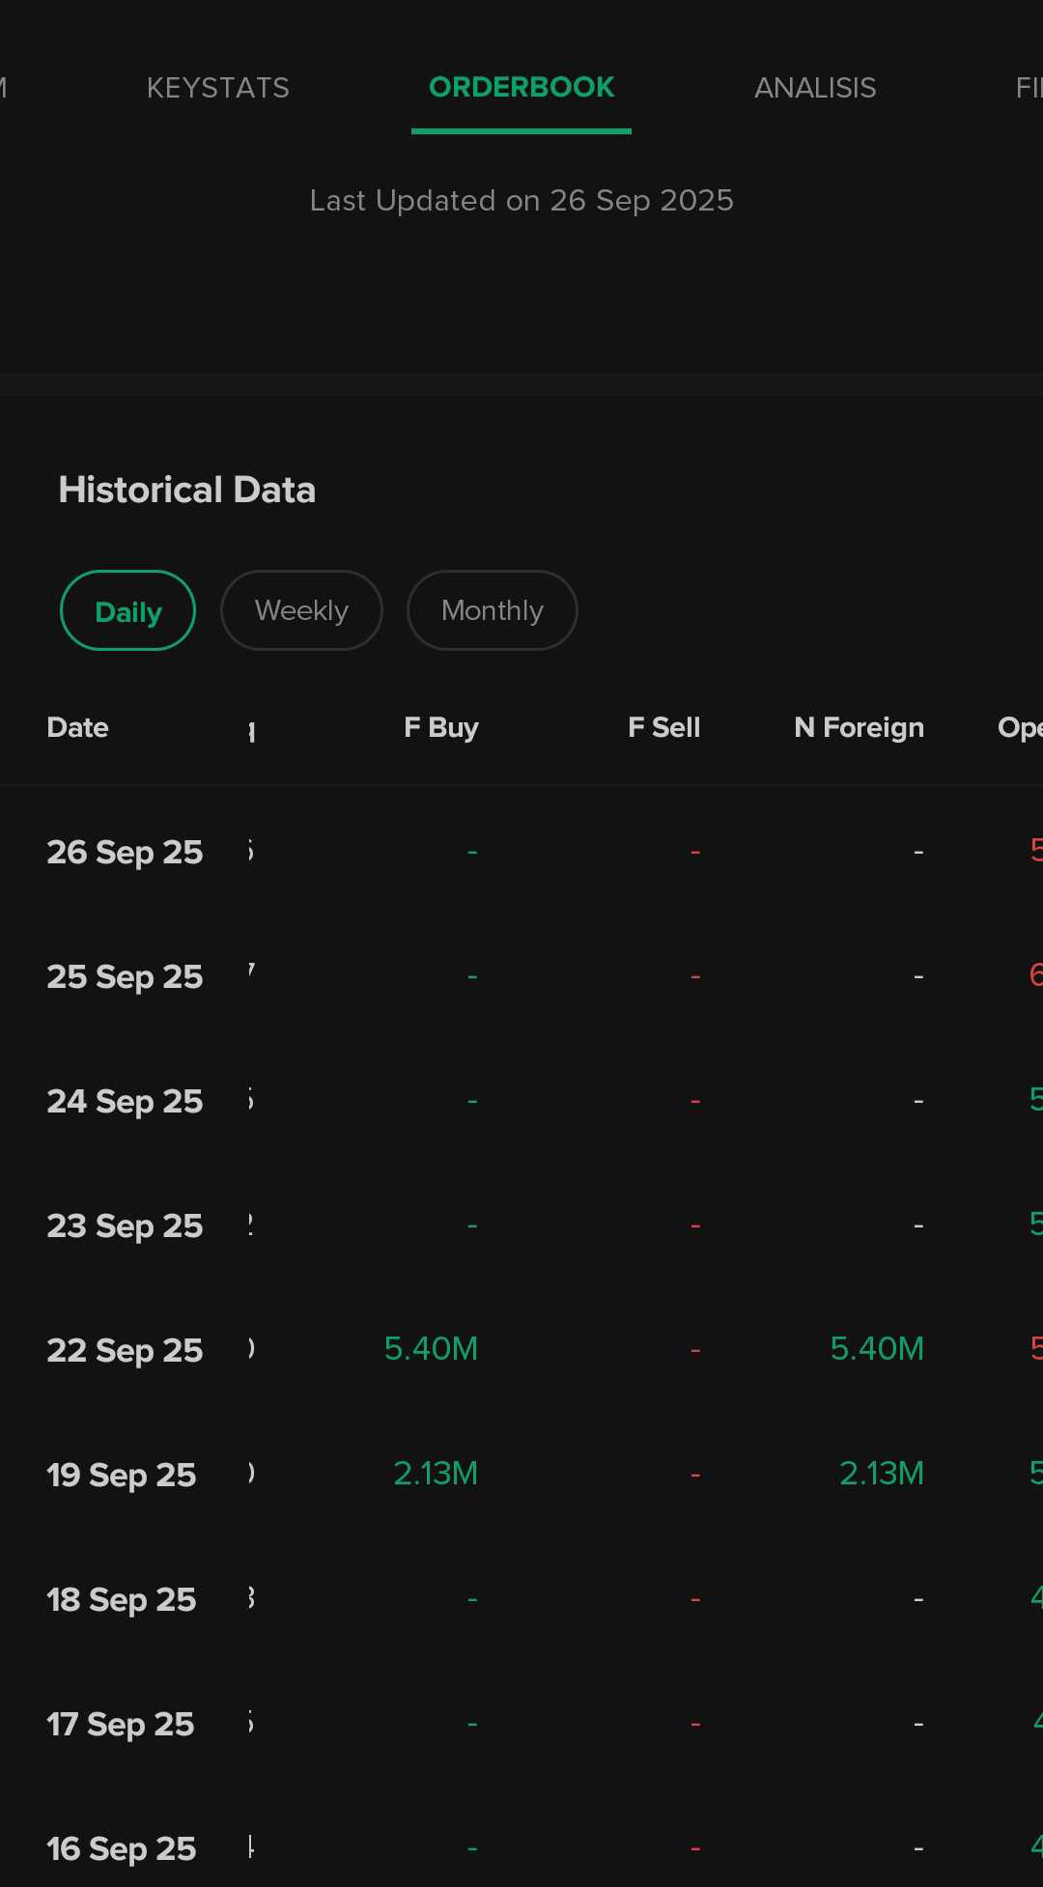
Task: Go to the ANALISIS tab
Action: pyautogui.click(x=815, y=88)
